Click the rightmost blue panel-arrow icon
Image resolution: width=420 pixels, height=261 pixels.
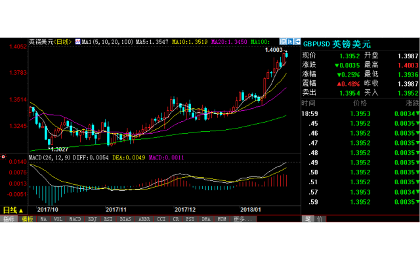[297, 41]
